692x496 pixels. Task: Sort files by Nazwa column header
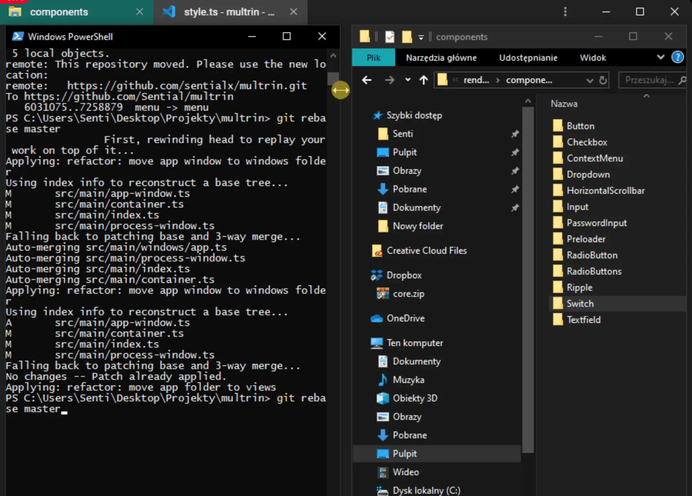click(564, 104)
